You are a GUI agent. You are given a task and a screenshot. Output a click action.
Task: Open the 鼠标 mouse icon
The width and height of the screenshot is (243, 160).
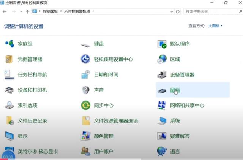[162, 90]
